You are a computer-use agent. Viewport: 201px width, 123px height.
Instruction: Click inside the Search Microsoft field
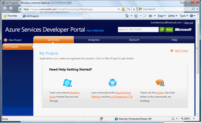click(138, 29)
